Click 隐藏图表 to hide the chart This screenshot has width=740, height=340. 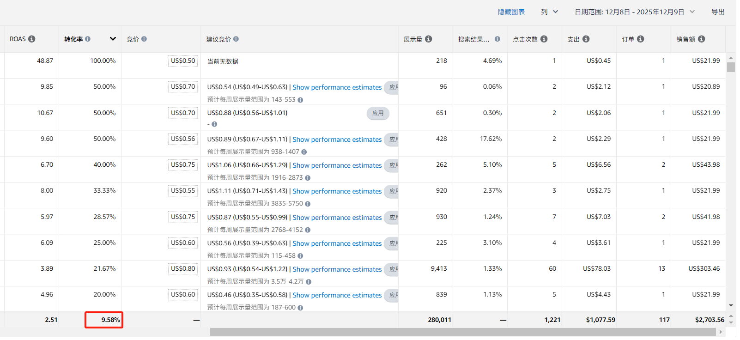click(511, 12)
